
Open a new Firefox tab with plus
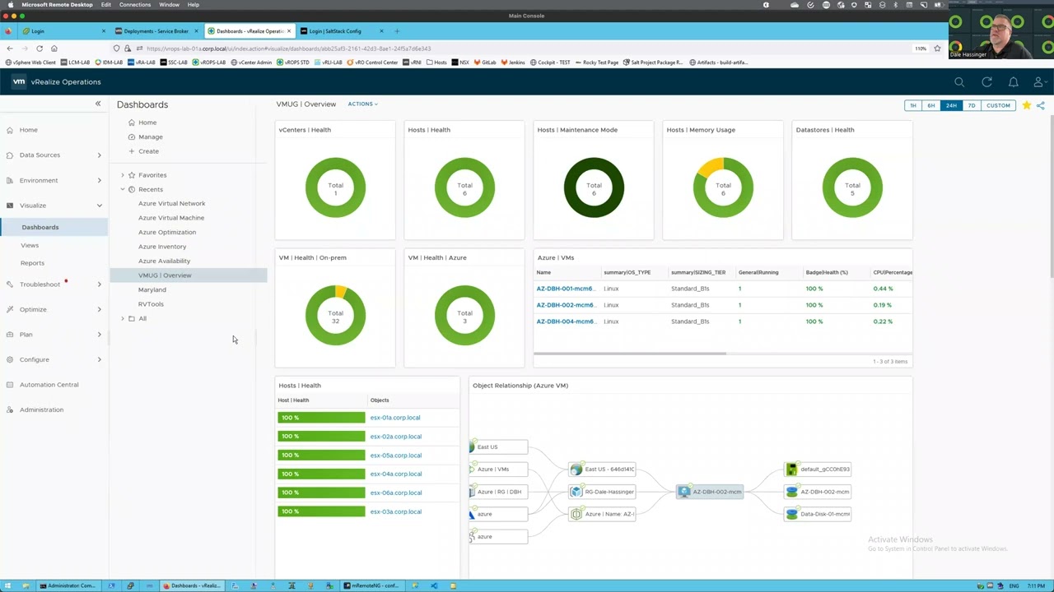tap(397, 31)
